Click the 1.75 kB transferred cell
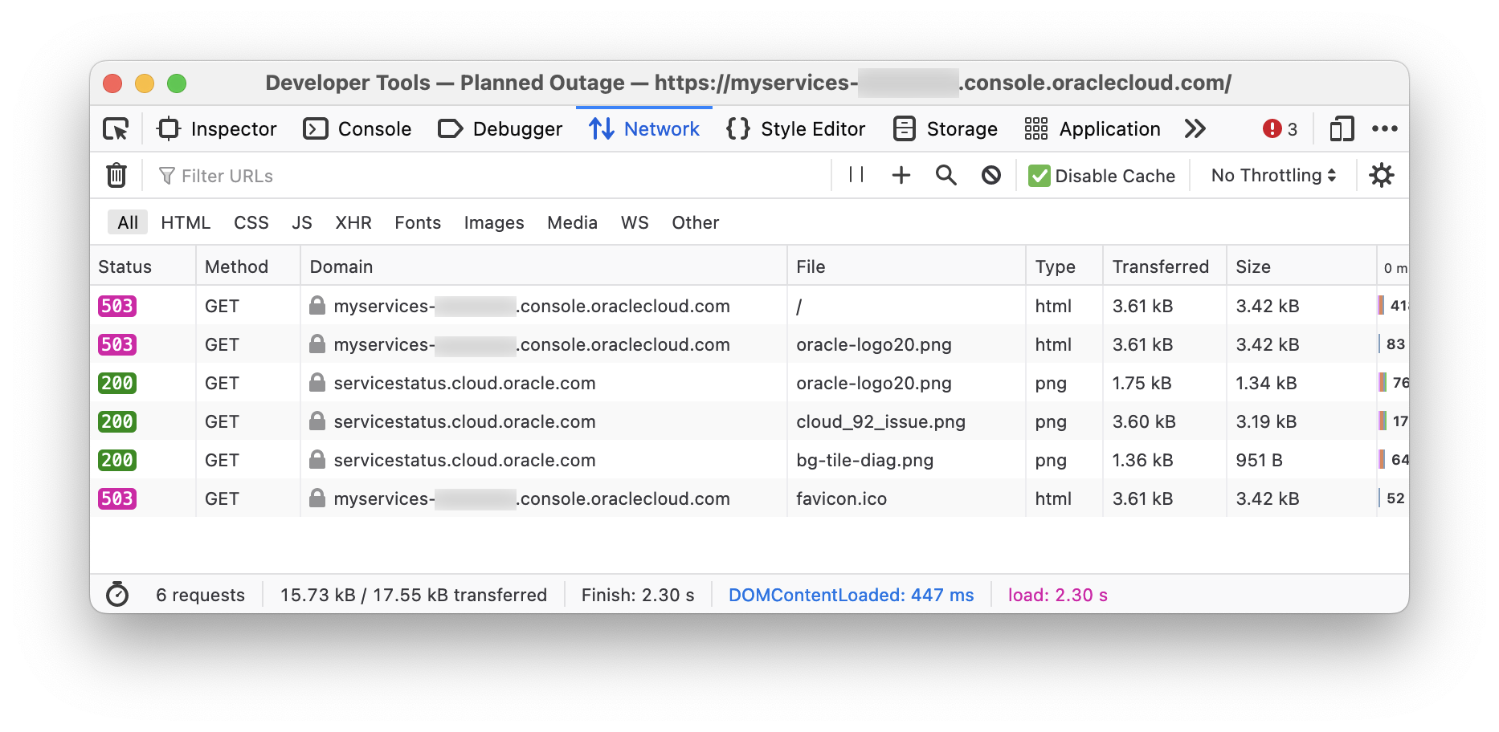This screenshot has height=732, width=1499. [x=1142, y=383]
